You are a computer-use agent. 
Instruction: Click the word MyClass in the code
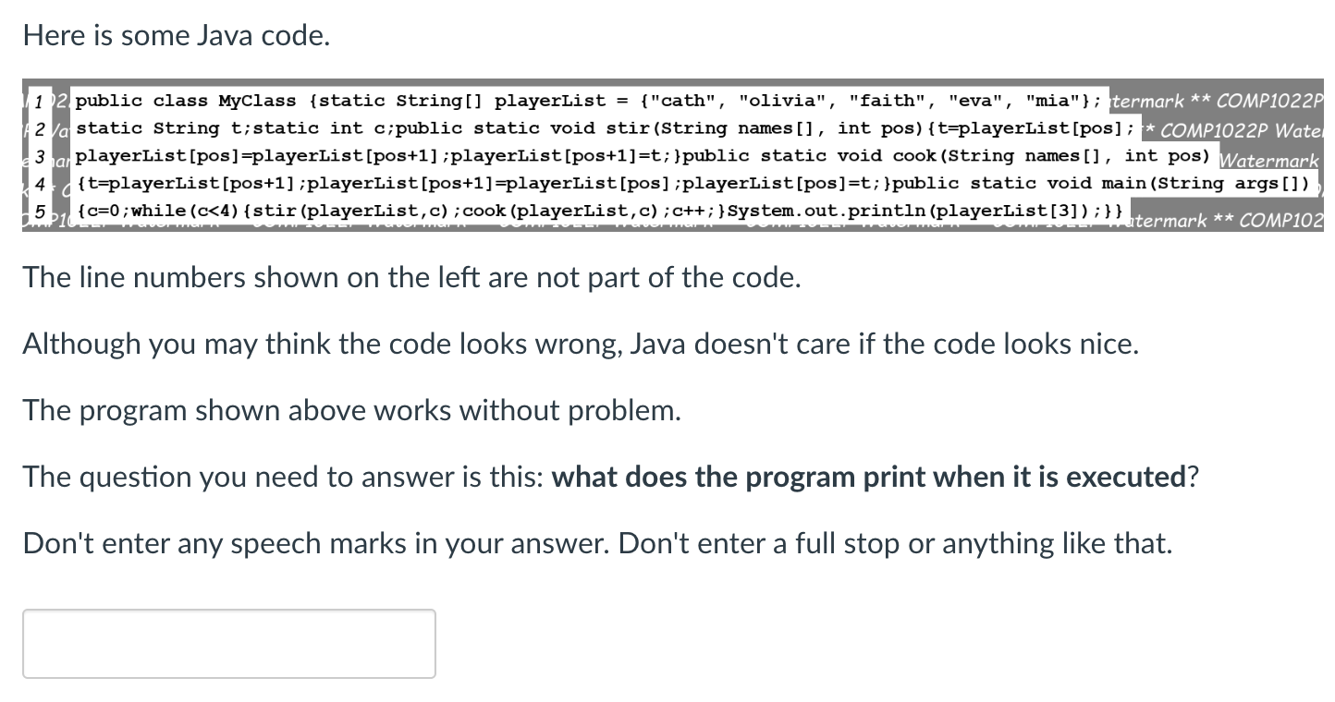pyautogui.click(x=255, y=101)
